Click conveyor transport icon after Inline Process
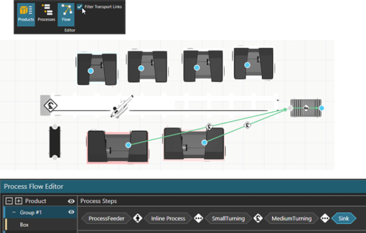Viewport: 366px width, 233px height. [199, 218]
